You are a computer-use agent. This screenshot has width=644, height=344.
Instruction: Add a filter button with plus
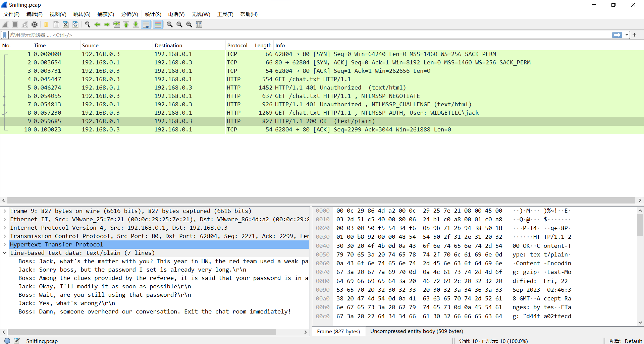tap(634, 35)
